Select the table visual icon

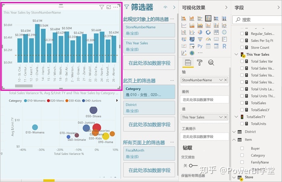pyautogui.click(x=208, y=46)
